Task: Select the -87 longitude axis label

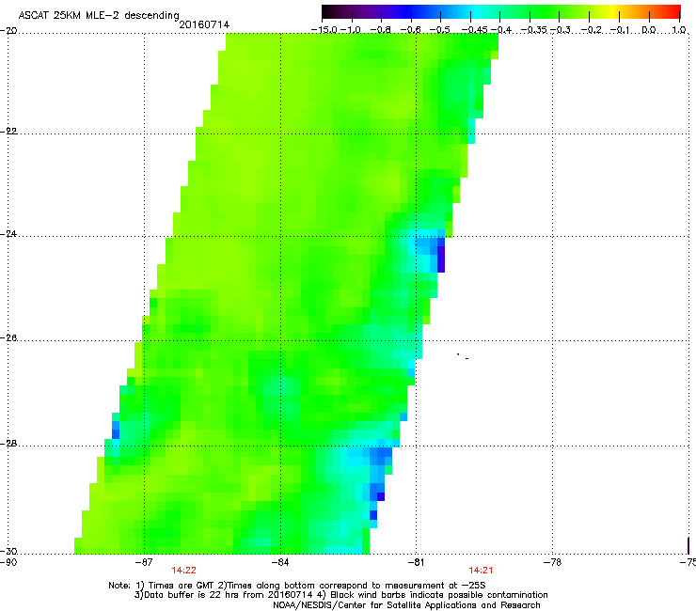Action: pyautogui.click(x=144, y=562)
